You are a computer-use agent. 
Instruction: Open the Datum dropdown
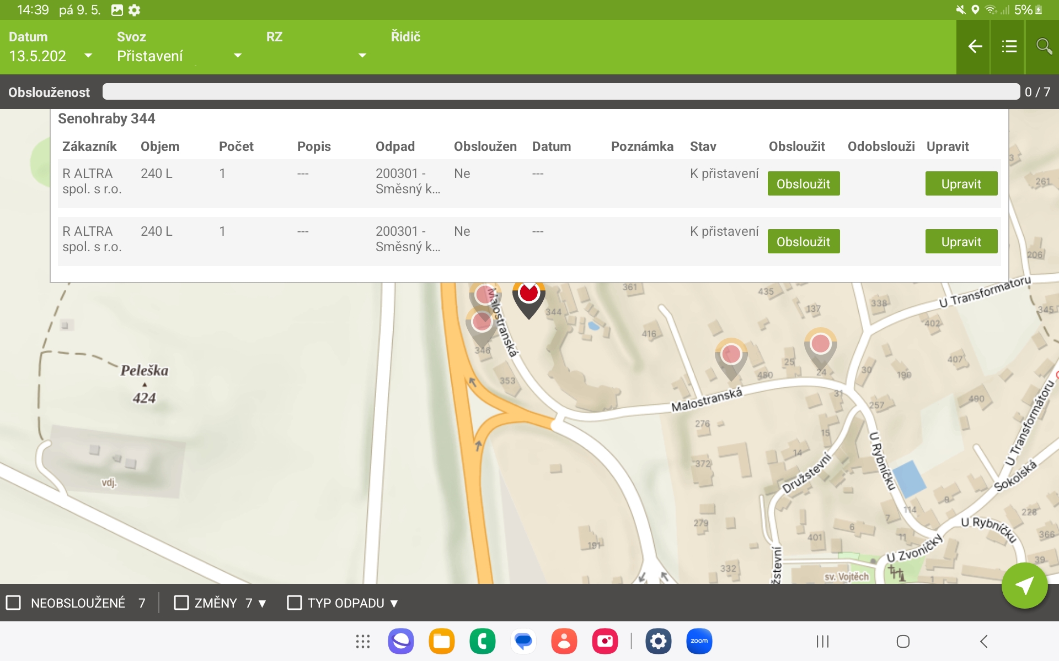click(x=88, y=56)
